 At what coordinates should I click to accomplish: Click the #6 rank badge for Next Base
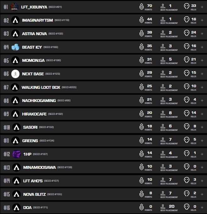6,74
